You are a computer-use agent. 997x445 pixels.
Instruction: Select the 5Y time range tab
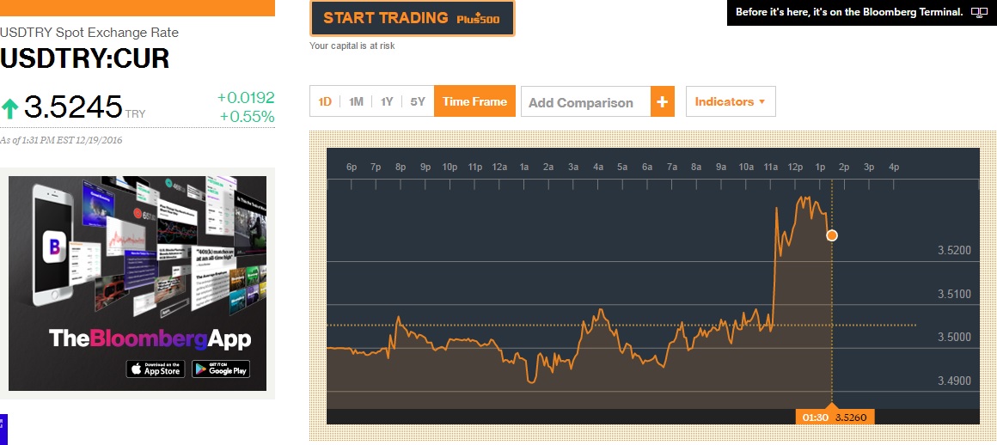click(x=418, y=101)
